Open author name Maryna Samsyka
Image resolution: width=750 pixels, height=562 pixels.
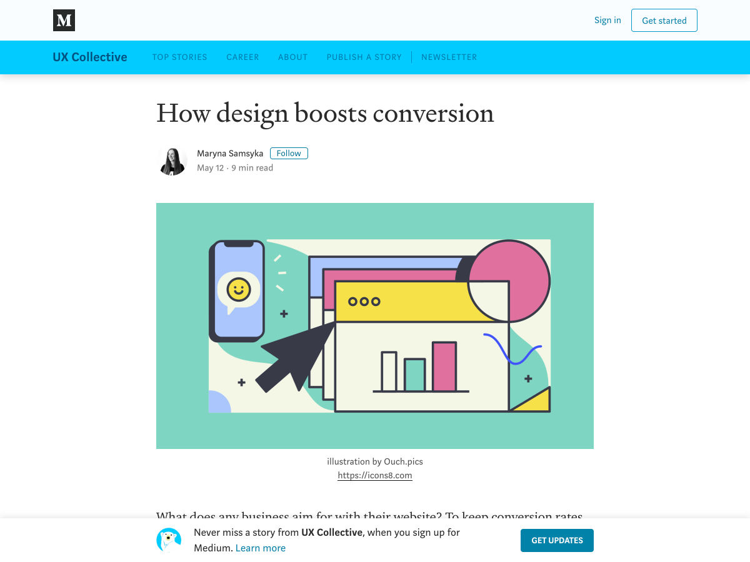pos(230,153)
